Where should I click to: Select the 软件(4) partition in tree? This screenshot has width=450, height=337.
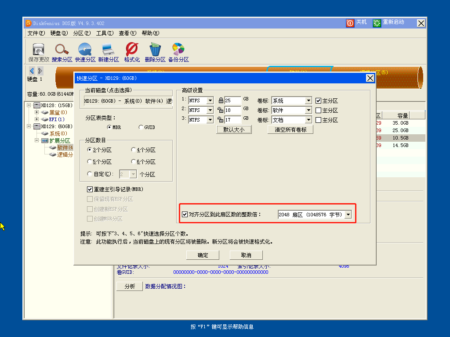(65, 147)
